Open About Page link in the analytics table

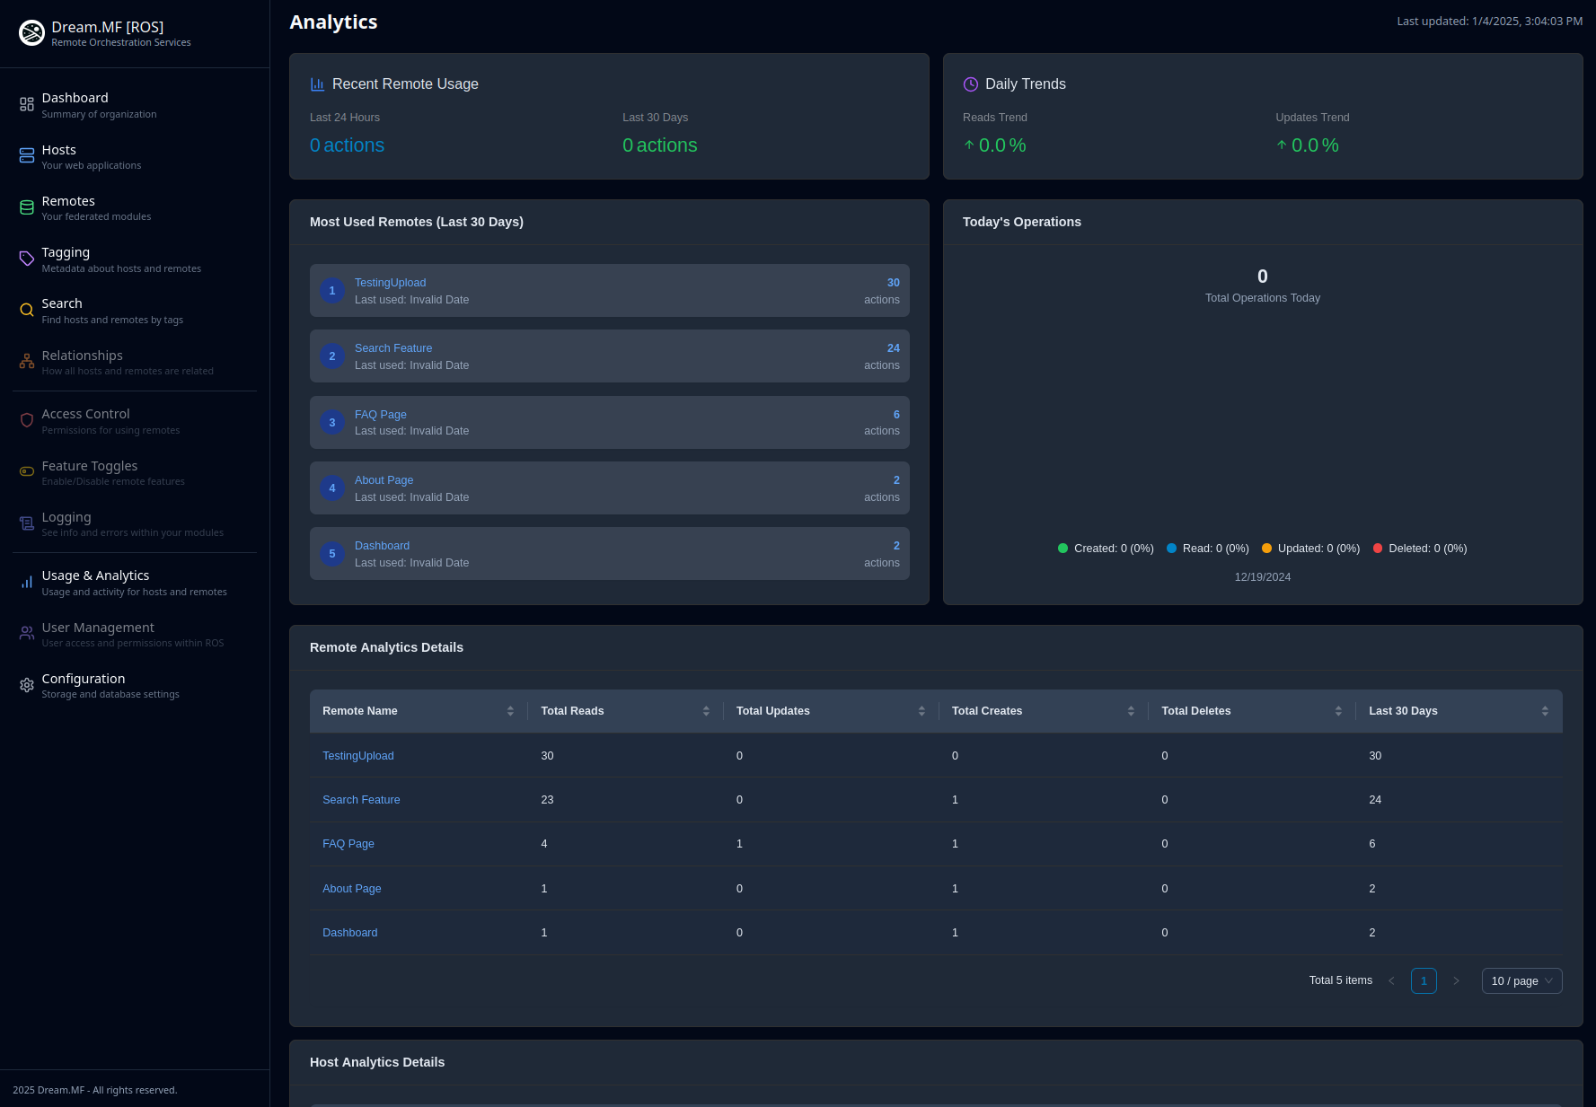352,889
